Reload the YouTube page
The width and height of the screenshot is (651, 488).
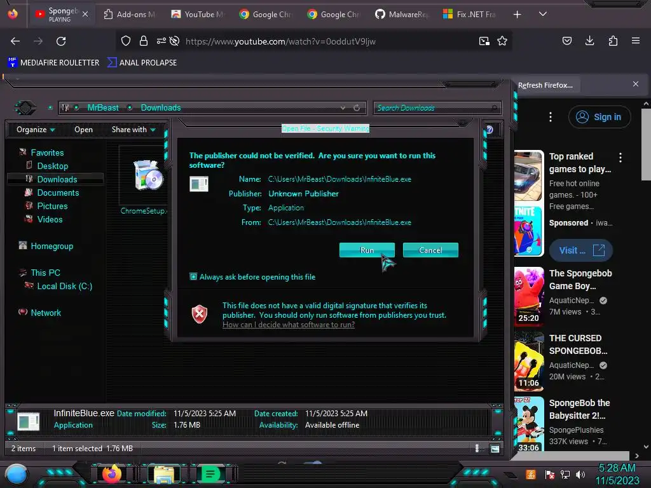[x=61, y=41]
